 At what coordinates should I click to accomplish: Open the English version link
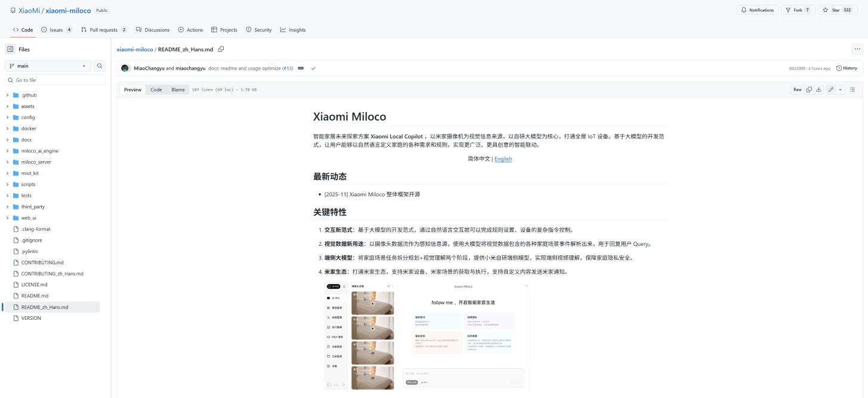coord(503,159)
